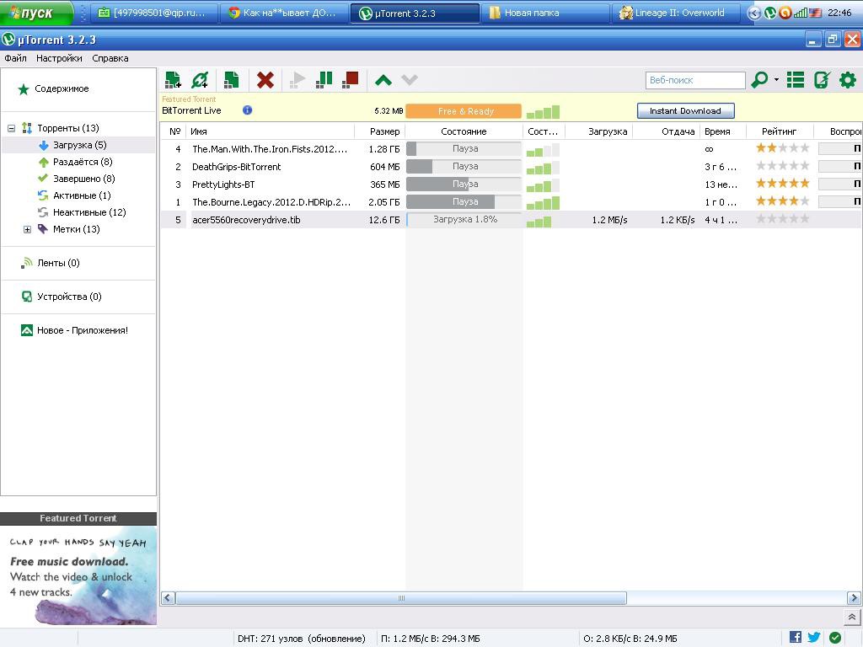The width and height of the screenshot is (863, 647).
Task: Click the rating stars for DeathGrips-BitTorrent
Action: coord(782,166)
